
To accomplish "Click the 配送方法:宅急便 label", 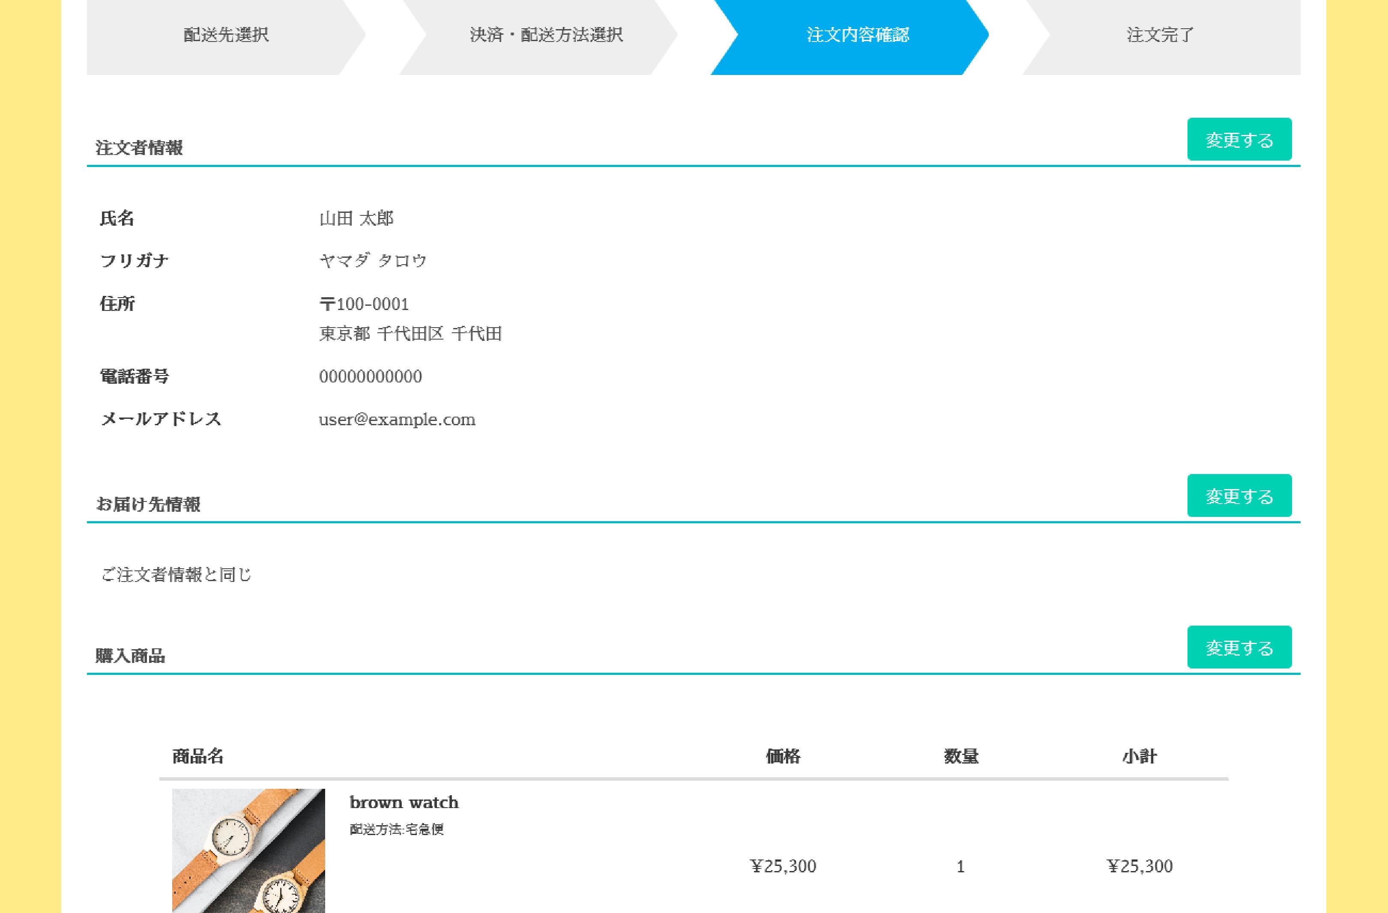I will 397,829.
